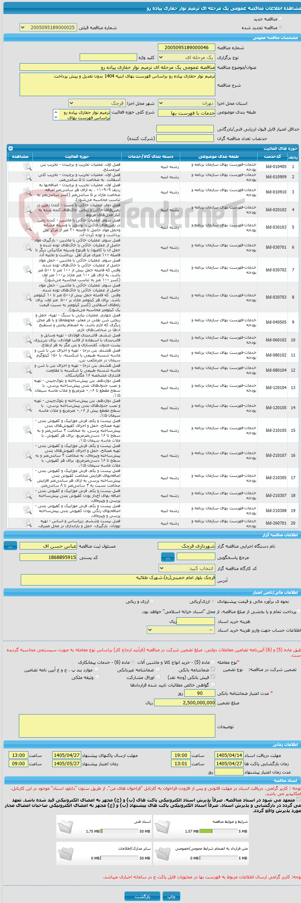
Task: Open the شماره مناقصه قبلی dropdown
Action: tap(48, 28)
